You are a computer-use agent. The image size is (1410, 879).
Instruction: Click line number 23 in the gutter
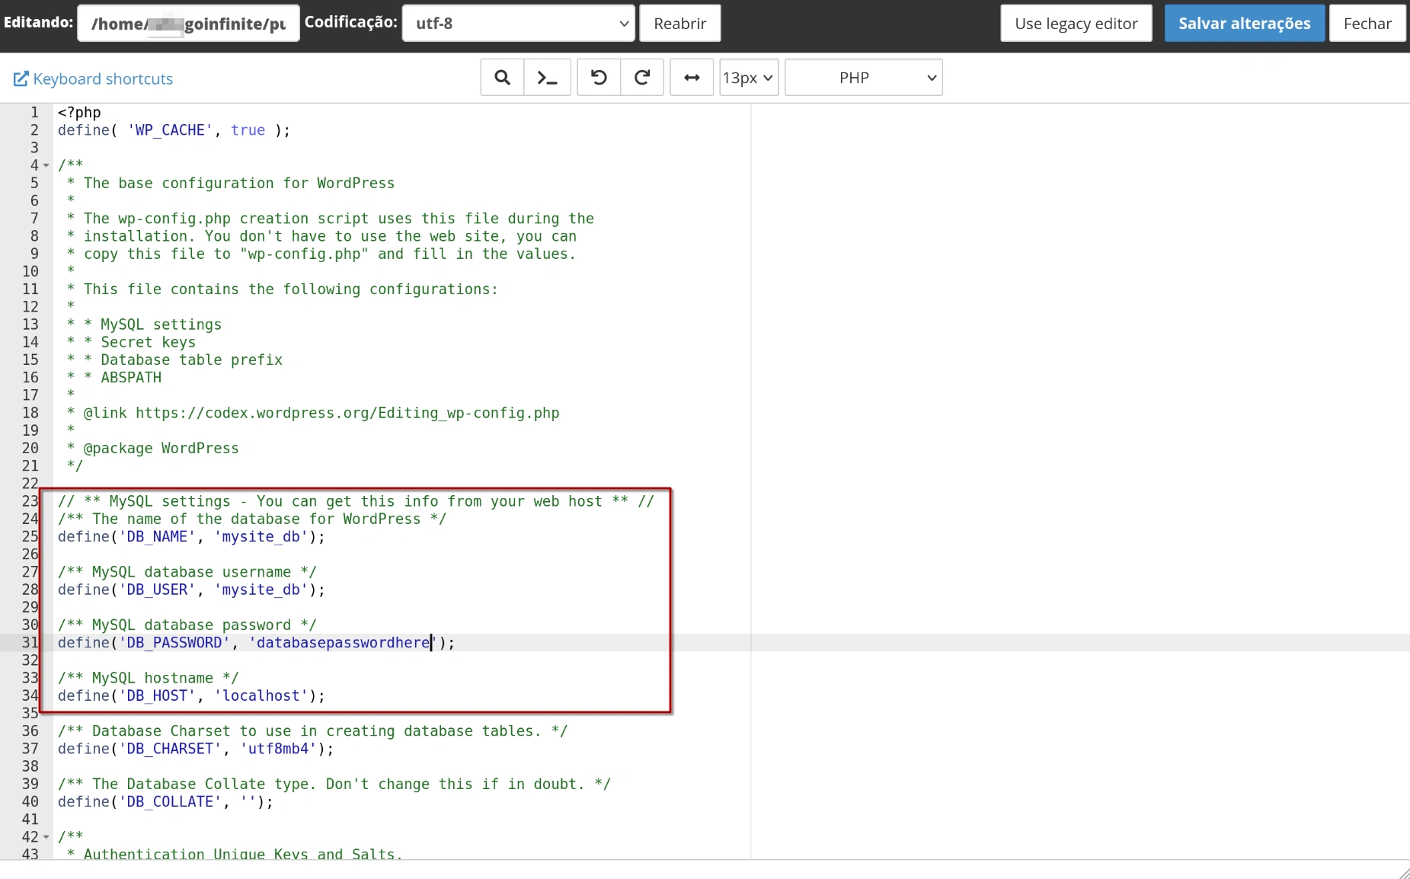pos(30,501)
